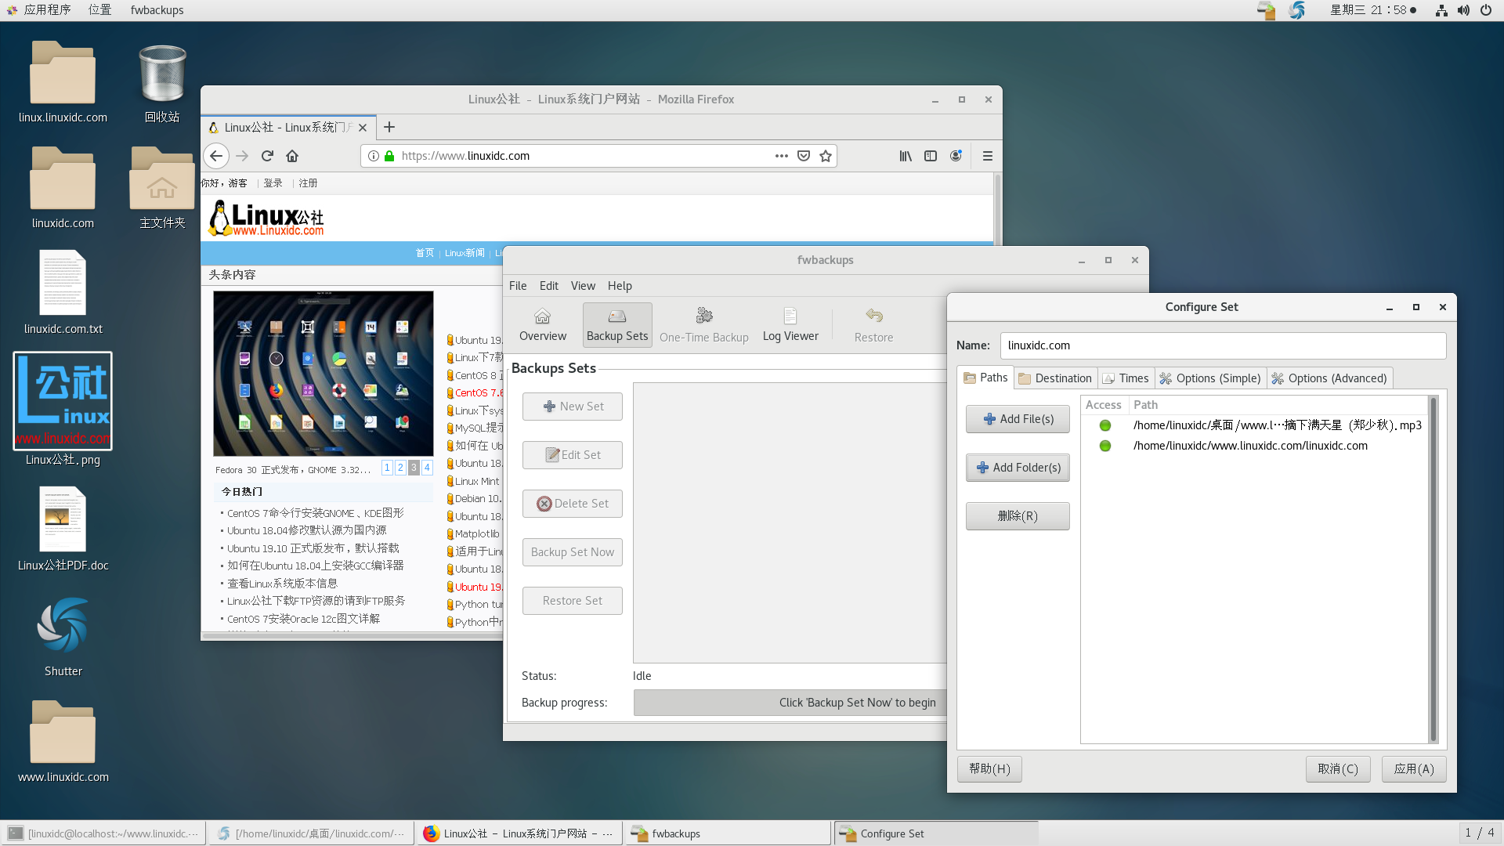The height and width of the screenshot is (846, 1504).
Task: Open clock and calendar in top panel
Action: pos(1372,10)
